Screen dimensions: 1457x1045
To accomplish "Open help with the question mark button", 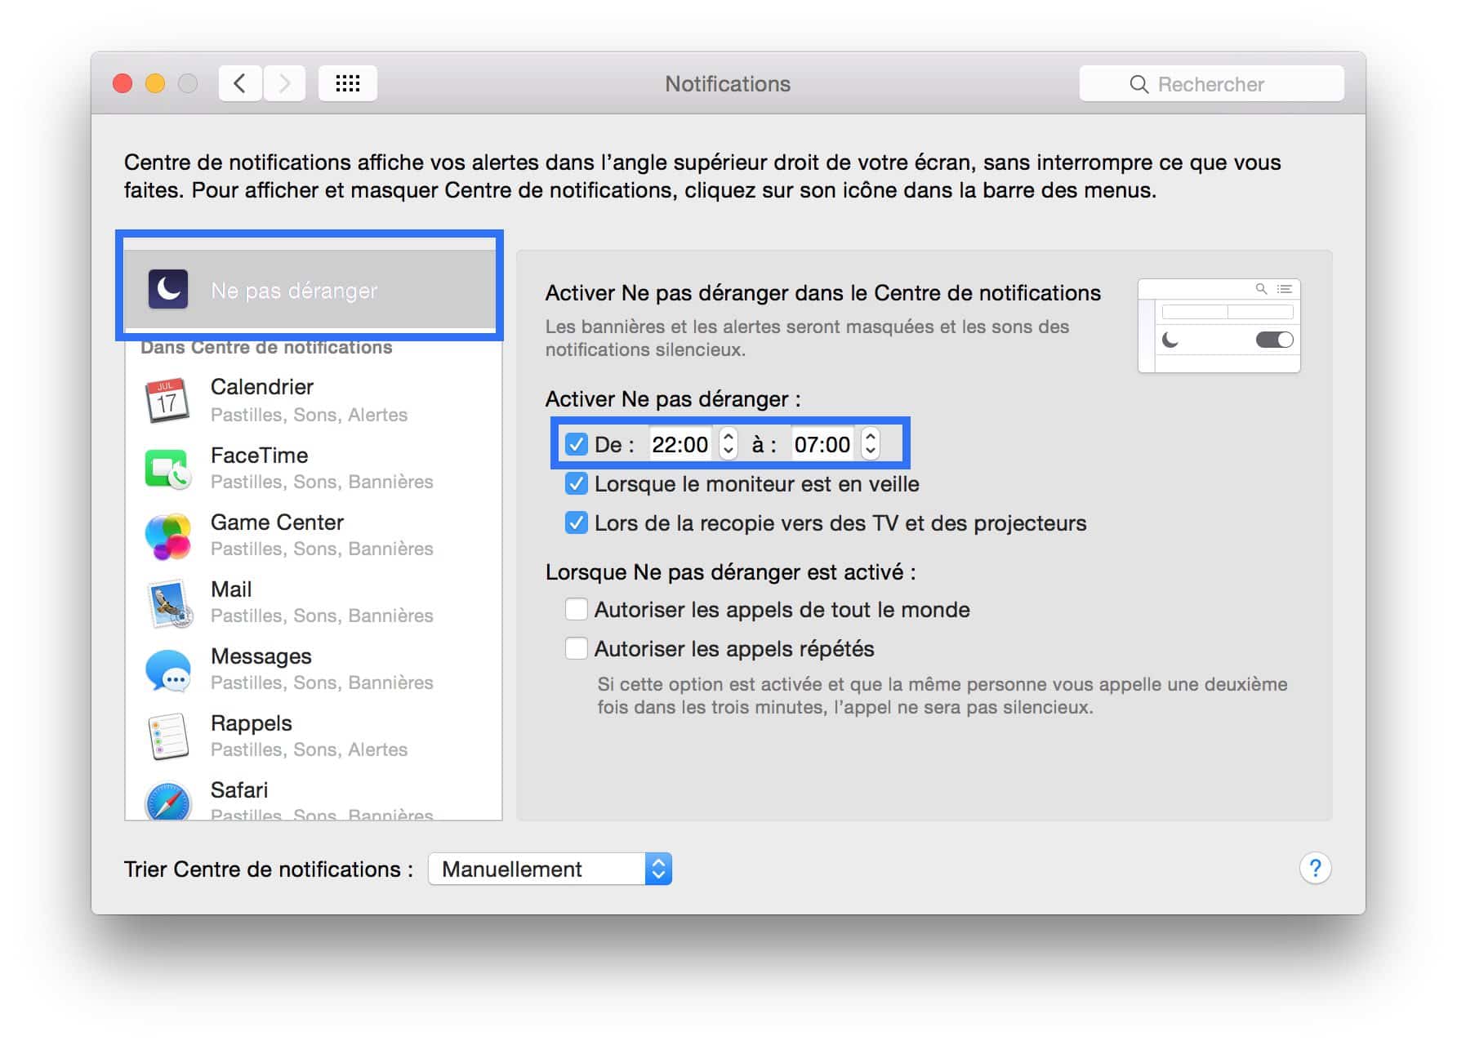I will [x=1315, y=868].
